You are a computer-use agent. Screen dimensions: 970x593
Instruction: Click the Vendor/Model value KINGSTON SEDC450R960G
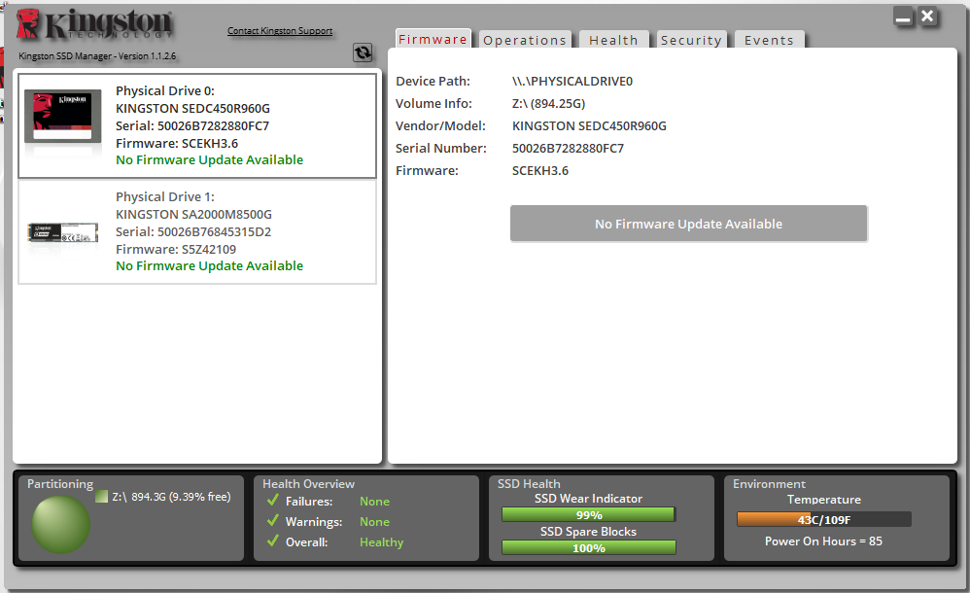589,125
